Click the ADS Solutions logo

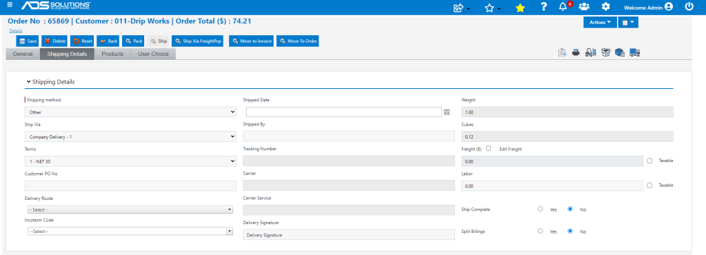click(x=55, y=6)
